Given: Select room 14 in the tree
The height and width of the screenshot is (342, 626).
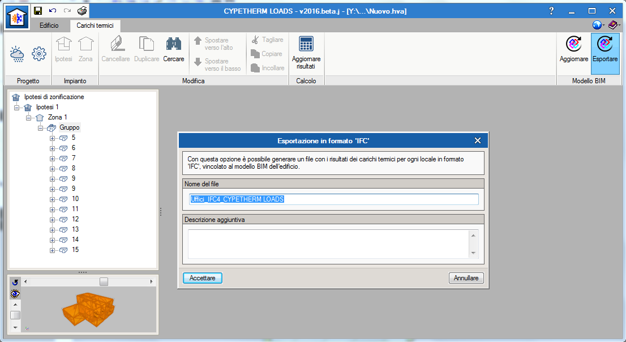Looking at the screenshot, I should coord(75,240).
